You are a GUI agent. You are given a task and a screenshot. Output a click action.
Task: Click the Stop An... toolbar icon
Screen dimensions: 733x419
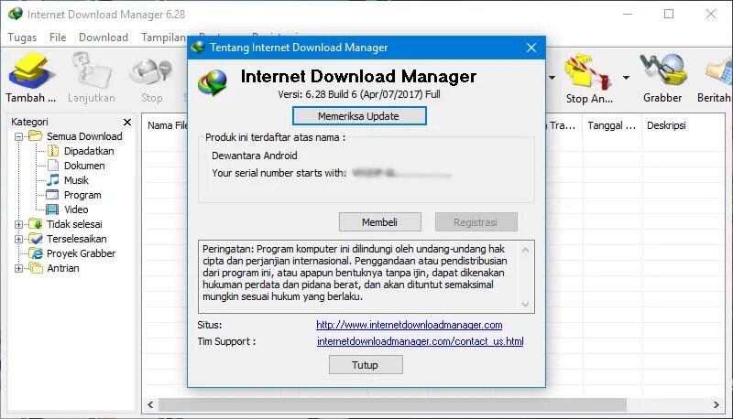point(589,71)
